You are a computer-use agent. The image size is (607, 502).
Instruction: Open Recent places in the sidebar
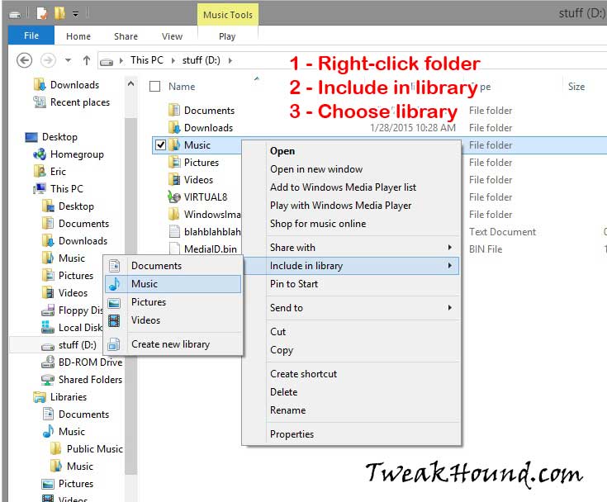(x=72, y=102)
